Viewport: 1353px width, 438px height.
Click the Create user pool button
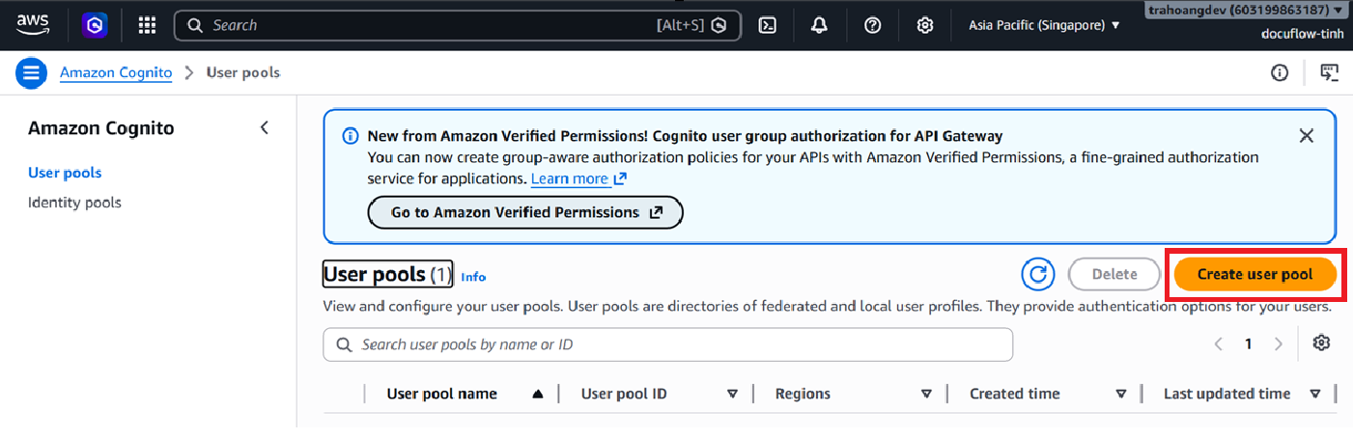coord(1254,275)
